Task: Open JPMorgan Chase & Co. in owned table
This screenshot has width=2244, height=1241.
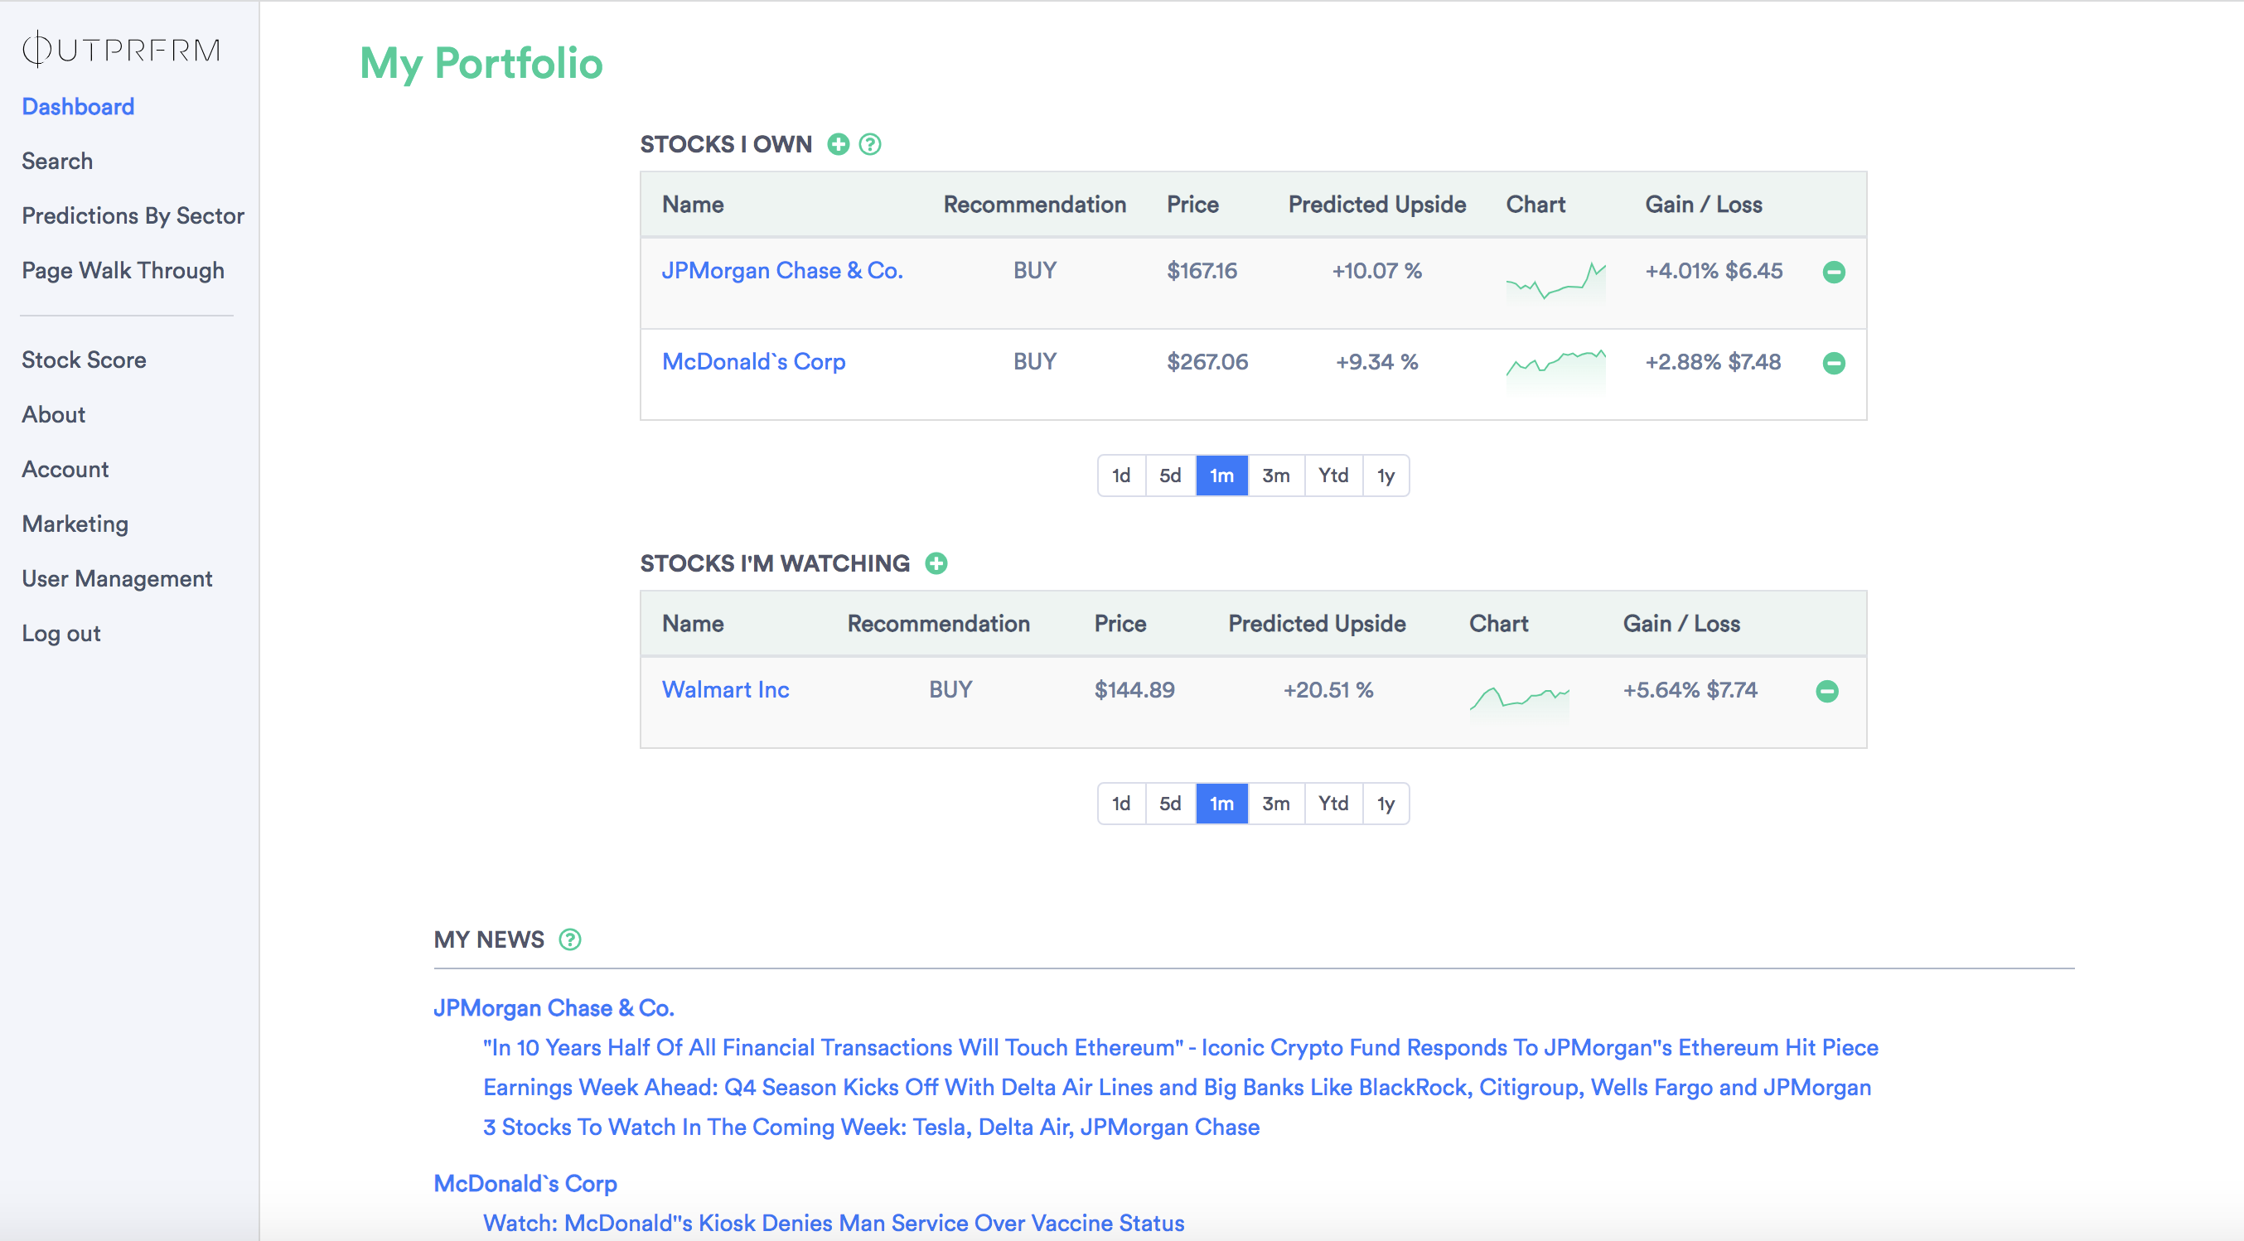Action: tap(782, 271)
